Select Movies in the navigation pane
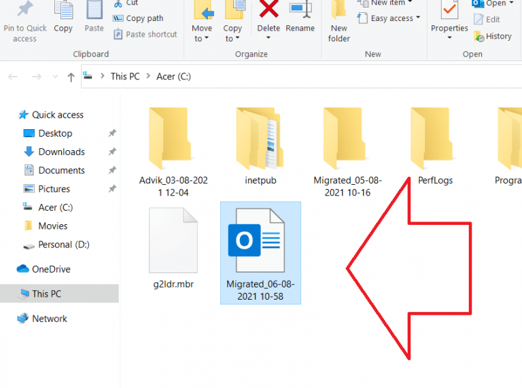This screenshot has width=522, height=388. pos(46,226)
